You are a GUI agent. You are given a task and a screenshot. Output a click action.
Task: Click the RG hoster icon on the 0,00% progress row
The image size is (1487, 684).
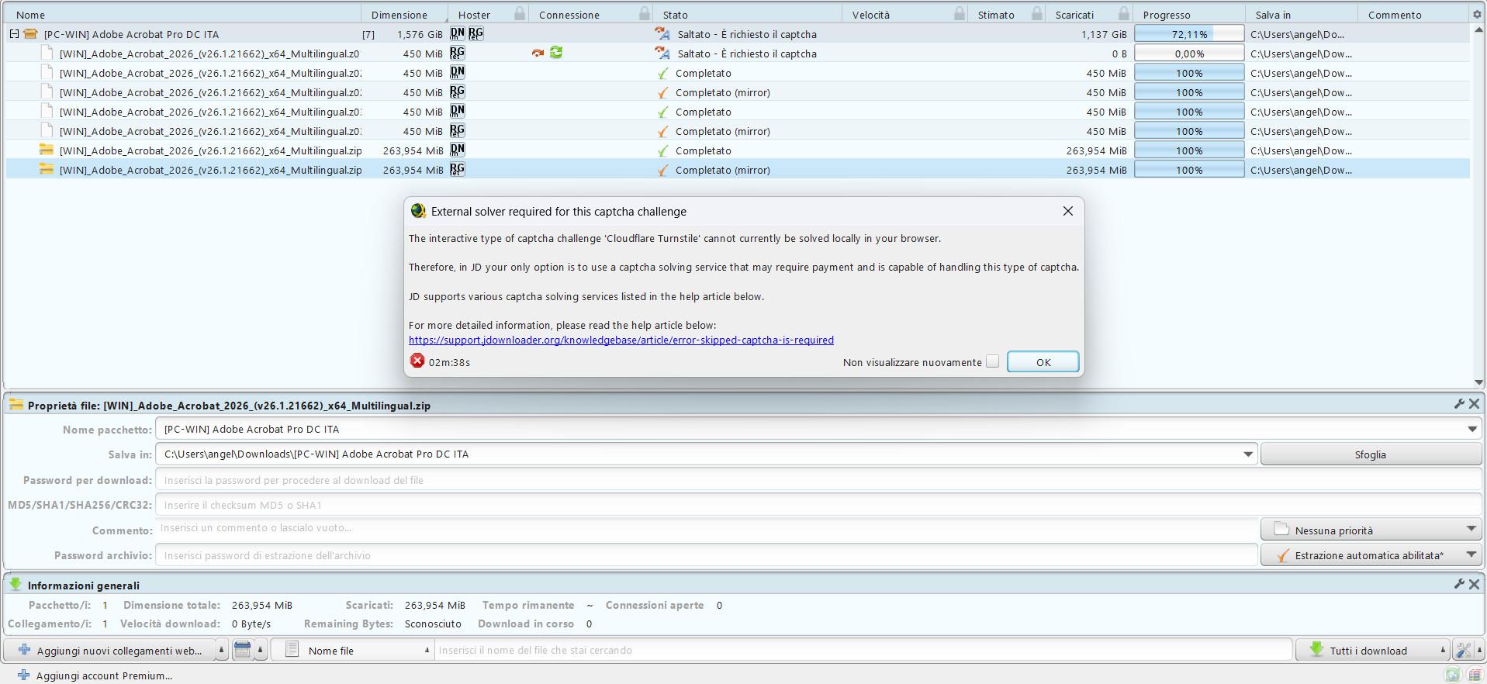(458, 53)
